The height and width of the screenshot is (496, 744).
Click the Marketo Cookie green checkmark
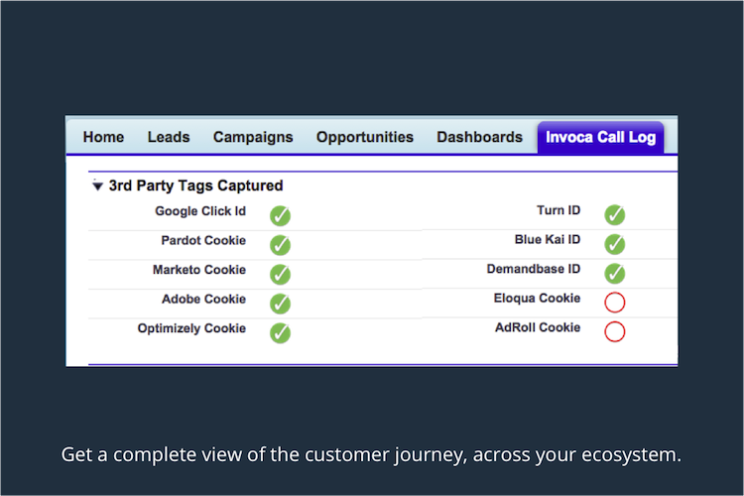click(x=281, y=274)
